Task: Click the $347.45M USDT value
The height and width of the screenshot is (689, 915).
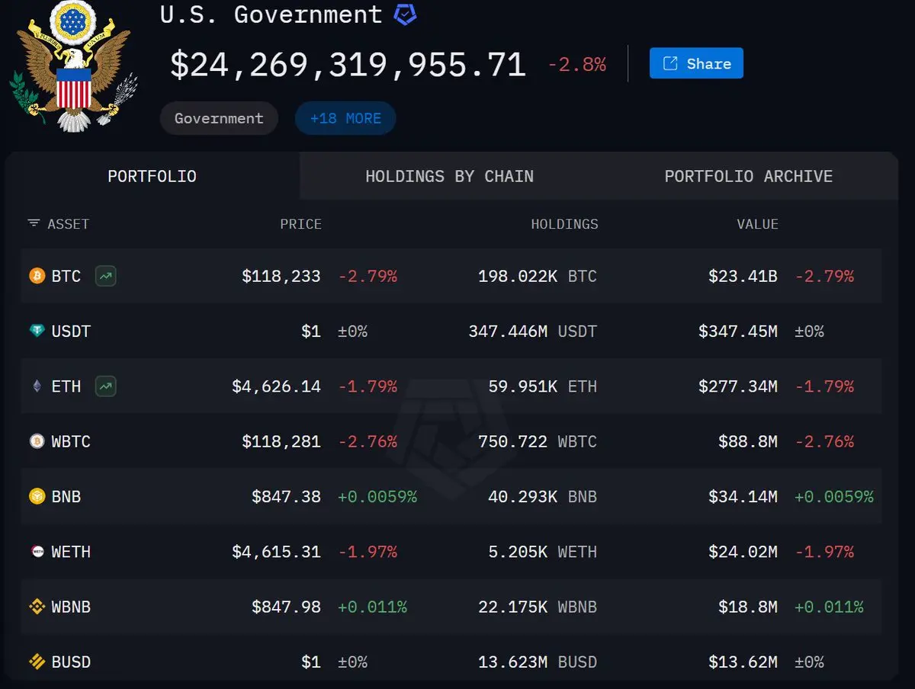Action: click(x=738, y=332)
